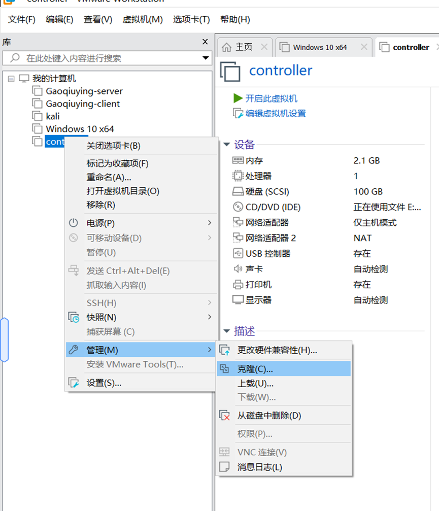The height and width of the screenshot is (511, 439).
Task: Select Windows 10 x64 in library tree
Action: [x=80, y=129]
